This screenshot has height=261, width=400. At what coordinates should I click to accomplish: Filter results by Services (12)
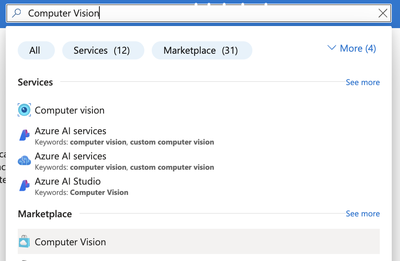(103, 50)
